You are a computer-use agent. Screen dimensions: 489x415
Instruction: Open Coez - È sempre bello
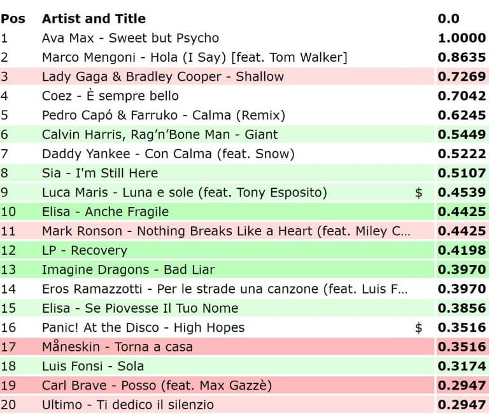point(110,96)
